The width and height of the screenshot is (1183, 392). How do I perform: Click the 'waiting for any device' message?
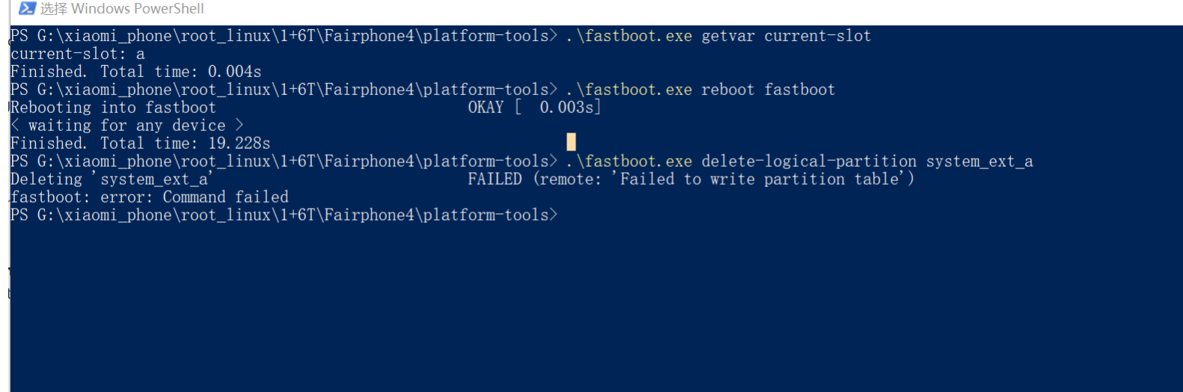(127, 126)
